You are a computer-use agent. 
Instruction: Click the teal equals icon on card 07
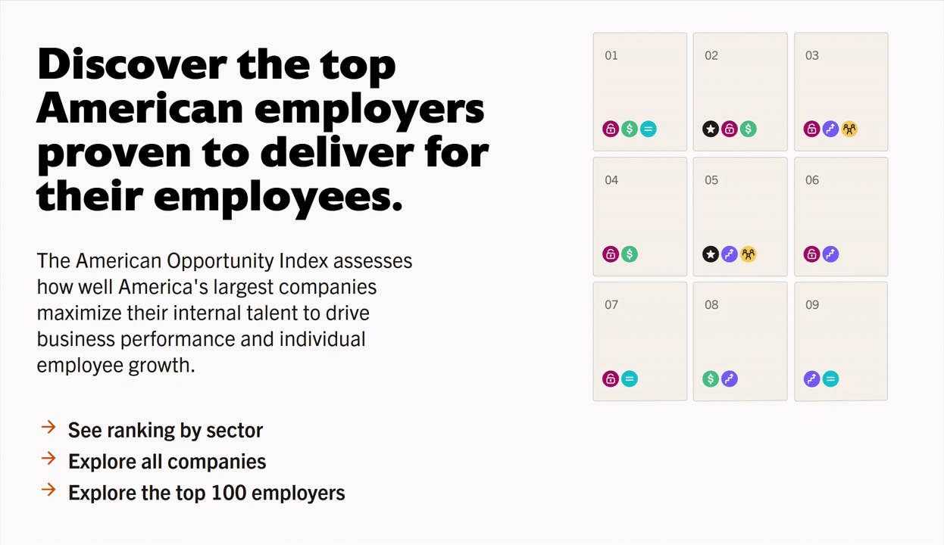pos(629,378)
